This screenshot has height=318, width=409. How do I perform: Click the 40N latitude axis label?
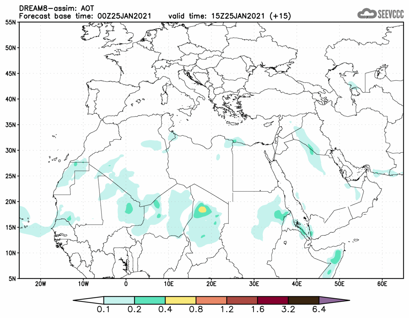(x=11, y=99)
